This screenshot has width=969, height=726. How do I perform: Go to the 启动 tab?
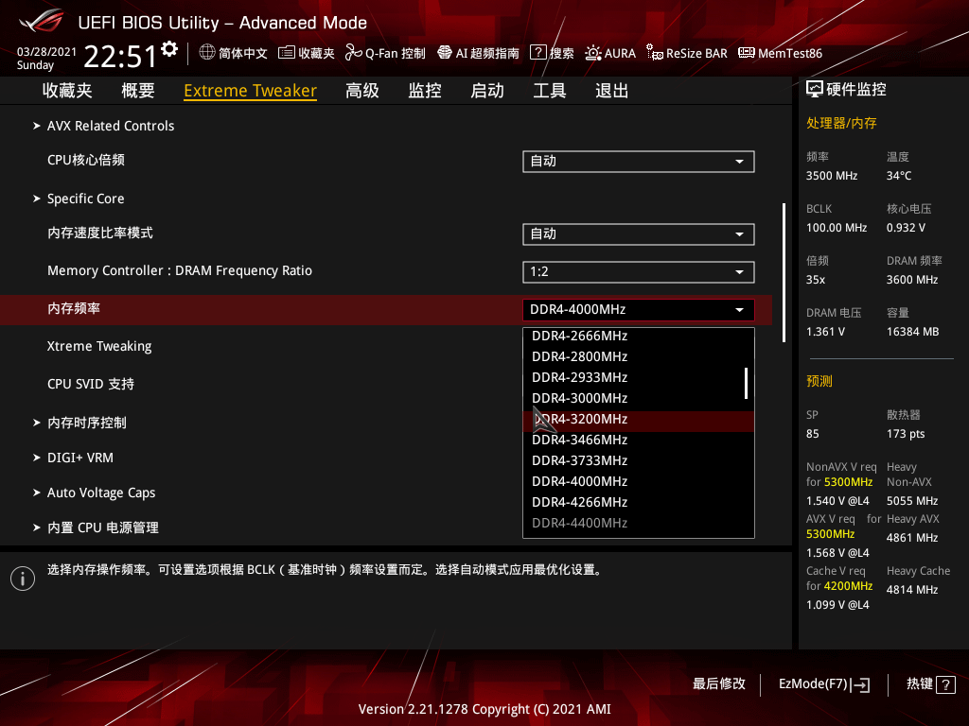pyautogui.click(x=487, y=91)
